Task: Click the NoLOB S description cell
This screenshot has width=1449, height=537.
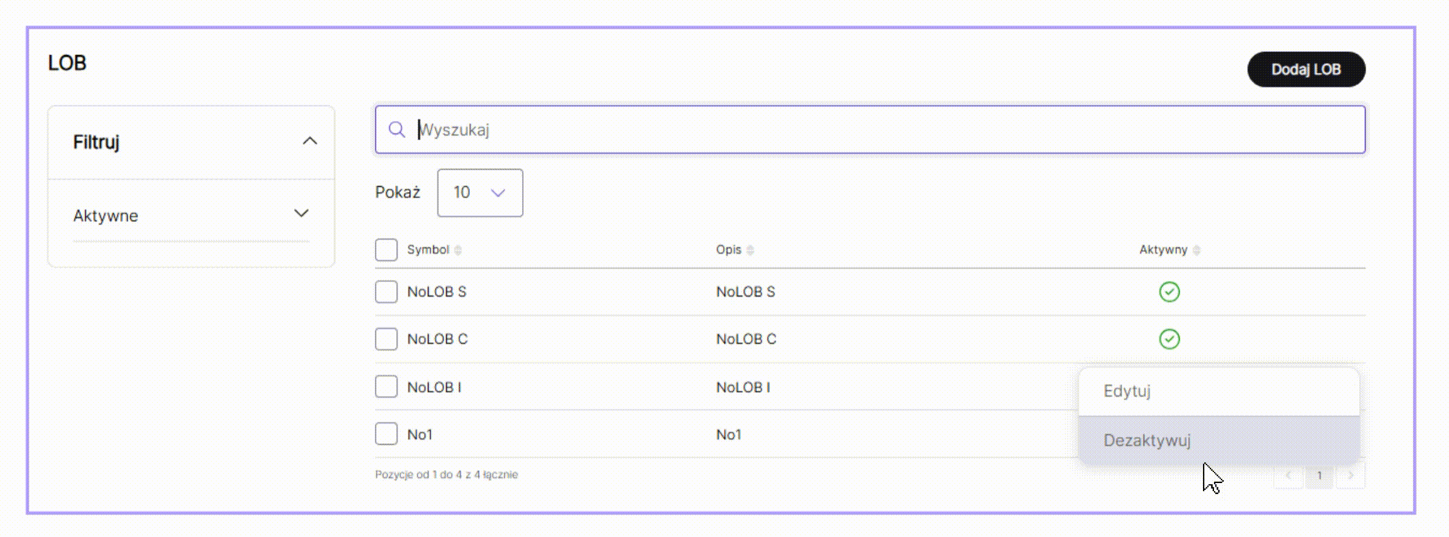Action: [745, 292]
